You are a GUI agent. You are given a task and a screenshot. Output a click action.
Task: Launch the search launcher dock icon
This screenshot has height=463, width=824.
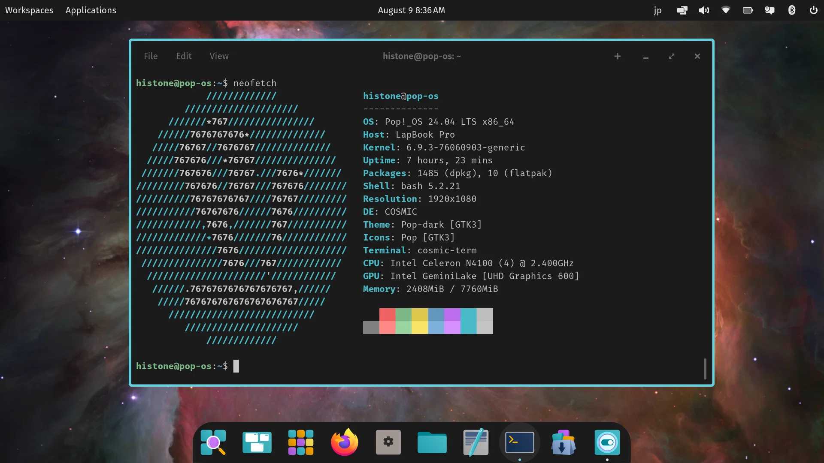pos(213,442)
